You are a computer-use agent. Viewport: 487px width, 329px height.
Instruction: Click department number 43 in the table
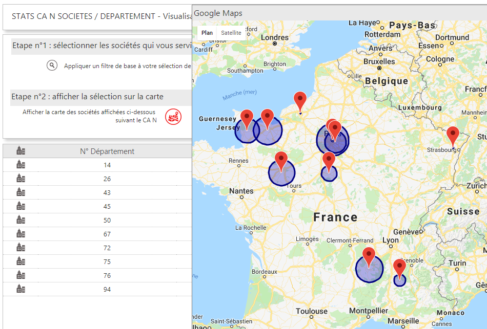coord(107,192)
